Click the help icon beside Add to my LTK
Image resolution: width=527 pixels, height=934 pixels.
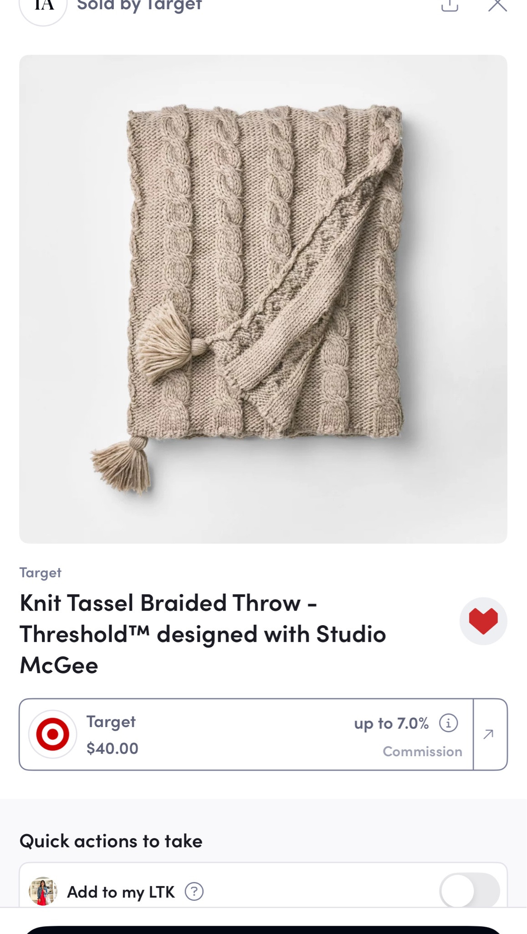pos(194,891)
